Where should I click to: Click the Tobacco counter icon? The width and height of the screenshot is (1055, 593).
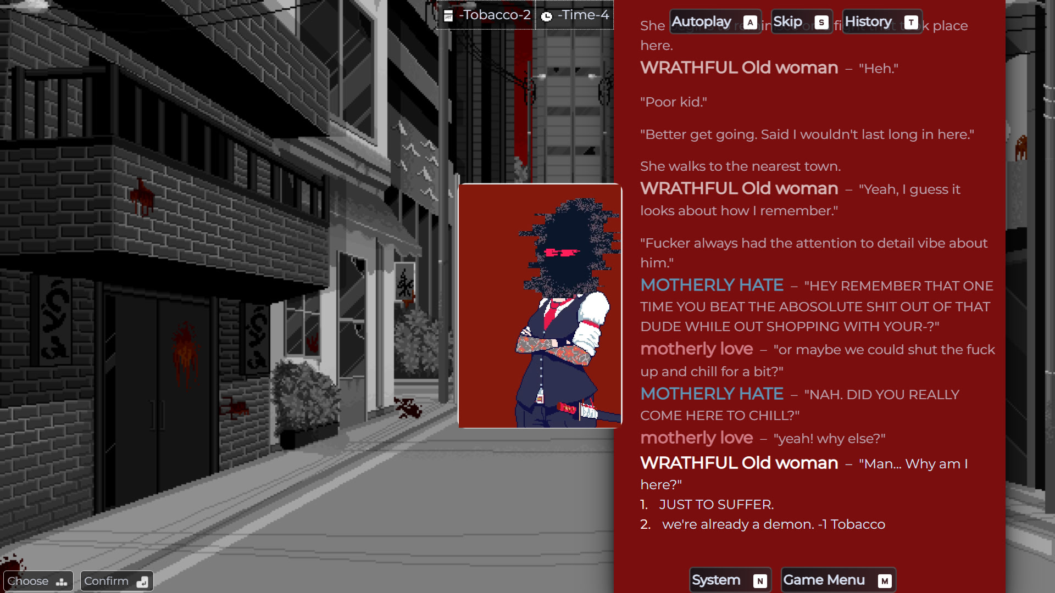(448, 16)
